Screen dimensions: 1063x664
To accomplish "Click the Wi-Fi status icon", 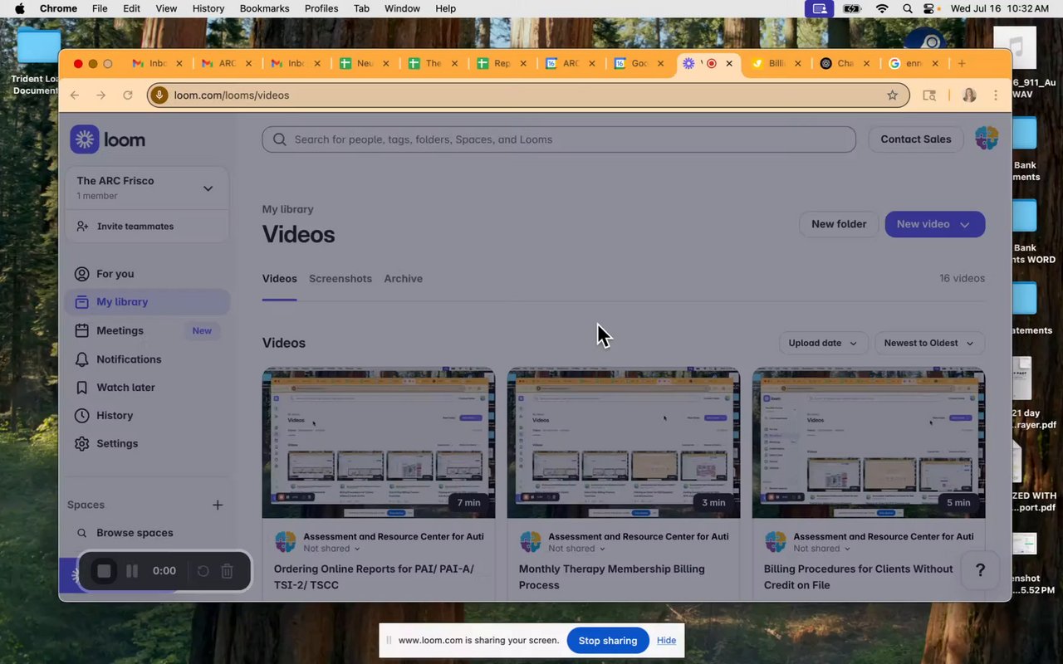I will 882,8.
